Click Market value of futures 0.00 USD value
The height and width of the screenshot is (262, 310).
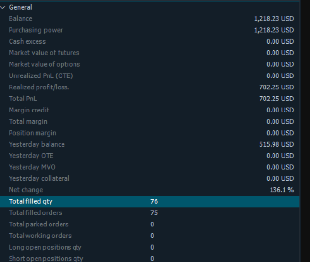point(280,53)
